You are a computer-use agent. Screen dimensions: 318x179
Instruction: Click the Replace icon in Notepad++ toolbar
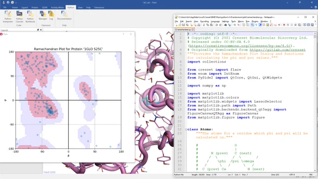tap(229, 25)
